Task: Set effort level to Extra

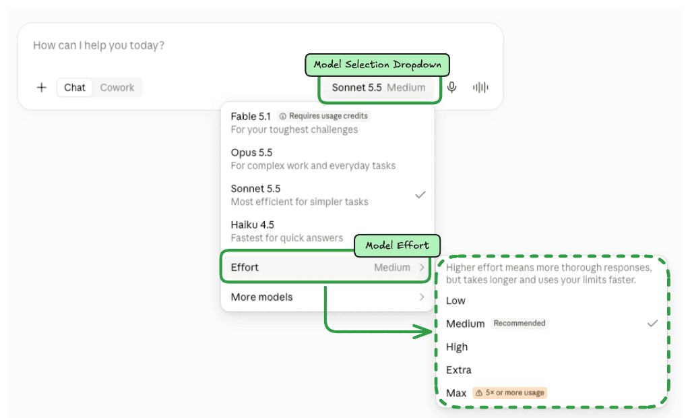Action: [x=552, y=370]
